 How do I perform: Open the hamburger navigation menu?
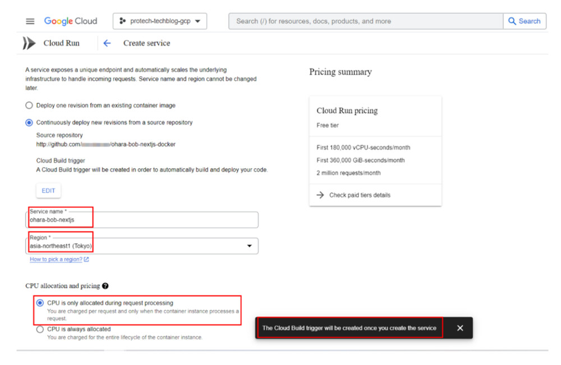click(30, 21)
